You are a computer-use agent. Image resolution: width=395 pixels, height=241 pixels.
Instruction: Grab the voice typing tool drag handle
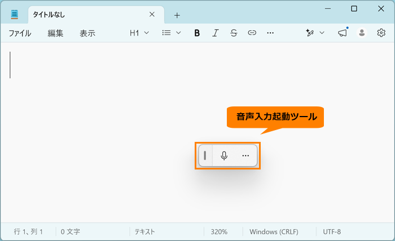[x=205, y=155]
